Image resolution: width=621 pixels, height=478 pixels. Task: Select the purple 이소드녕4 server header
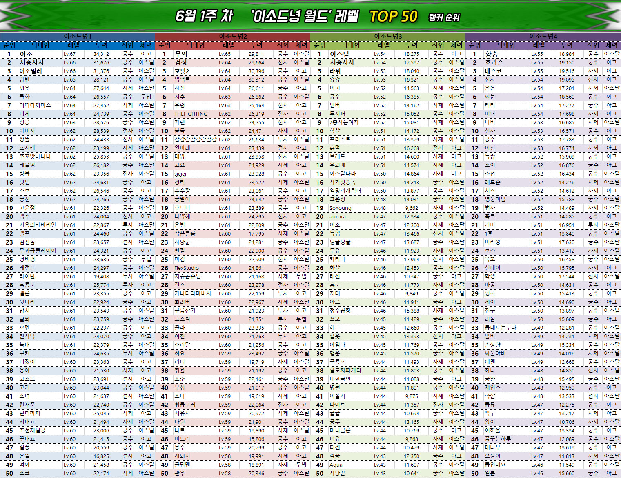click(543, 36)
